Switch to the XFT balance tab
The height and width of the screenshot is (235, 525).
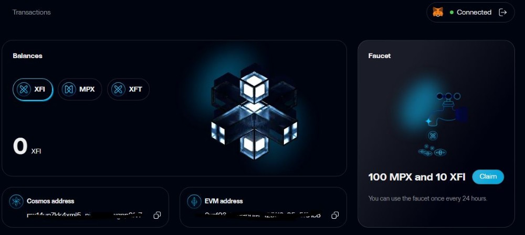[128, 89]
